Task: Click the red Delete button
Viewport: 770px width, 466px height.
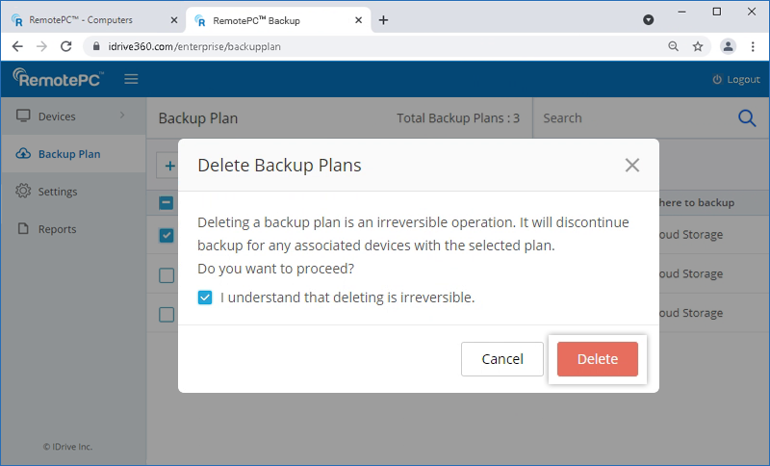Action: coord(597,359)
